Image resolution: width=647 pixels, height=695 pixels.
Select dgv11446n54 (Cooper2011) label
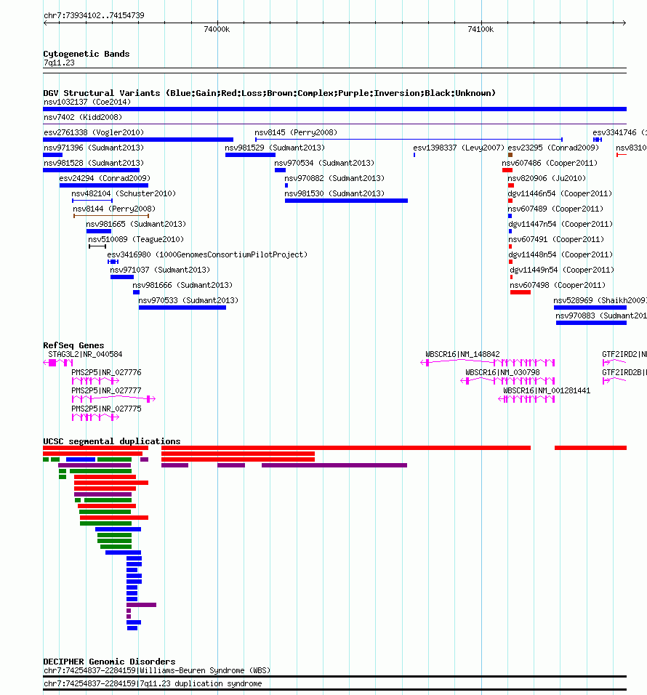coord(560,193)
